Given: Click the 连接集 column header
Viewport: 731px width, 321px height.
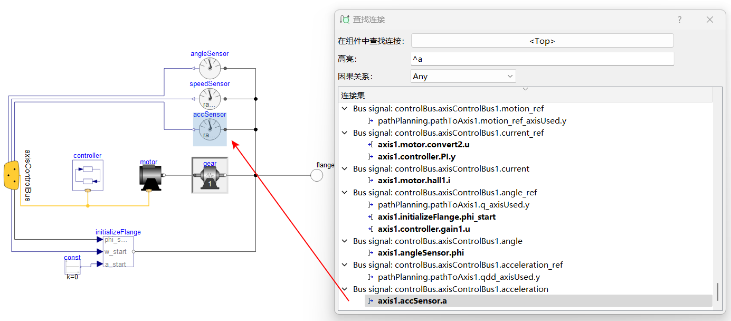Looking at the screenshot, I should pos(525,96).
